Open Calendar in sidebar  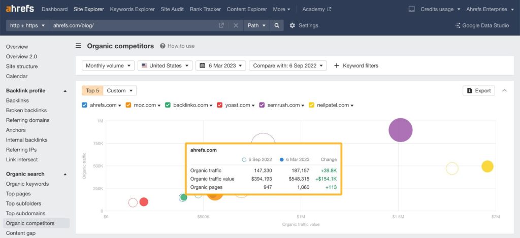[17, 76]
